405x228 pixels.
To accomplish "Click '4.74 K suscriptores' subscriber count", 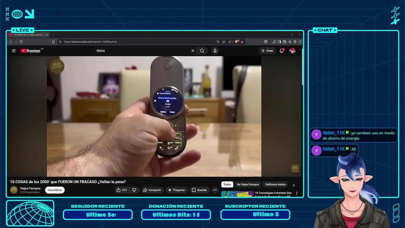I will (x=30, y=192).
